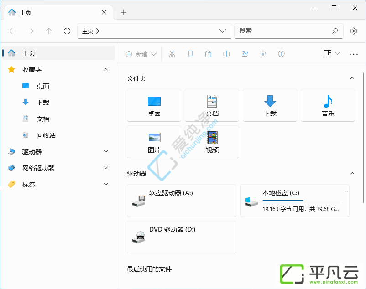Viewport: 366px width, 289px height.
Task: Click the Cut scissors icon
Action: [172, 54]
